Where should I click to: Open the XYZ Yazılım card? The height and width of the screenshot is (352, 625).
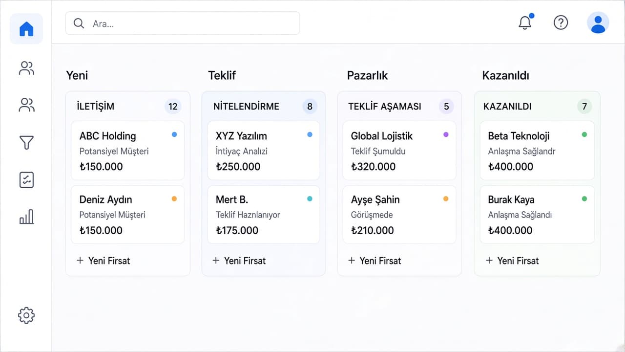click(x=264, y=151)
